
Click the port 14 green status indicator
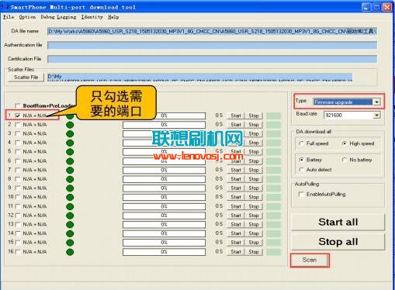[x=70, y=233]
